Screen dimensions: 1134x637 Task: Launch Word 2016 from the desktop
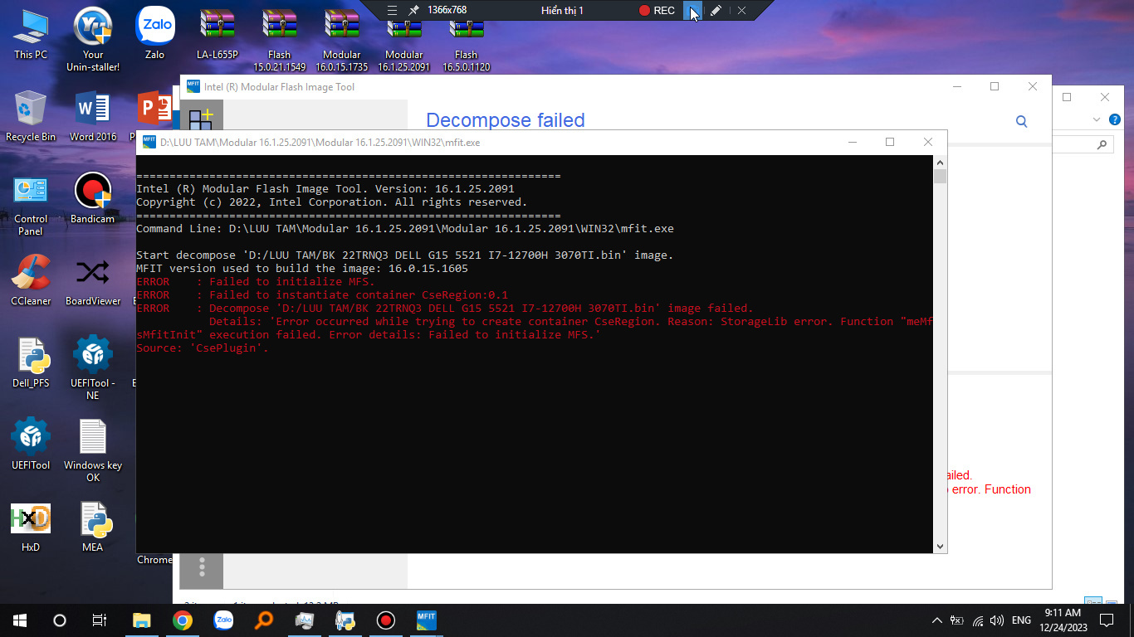point(93,116)
